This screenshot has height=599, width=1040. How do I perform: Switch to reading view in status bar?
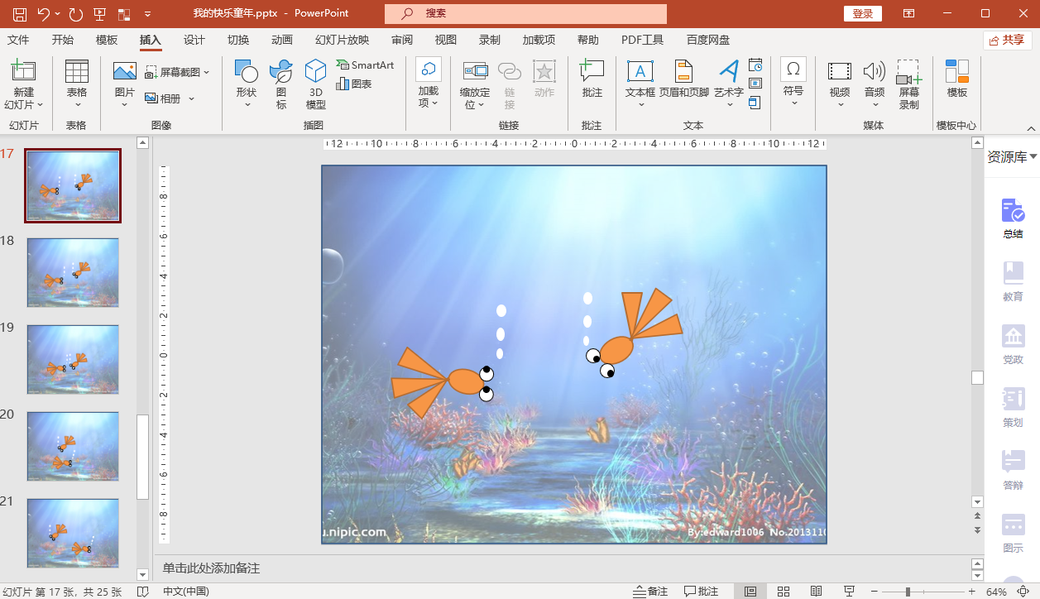coord(816,592)
